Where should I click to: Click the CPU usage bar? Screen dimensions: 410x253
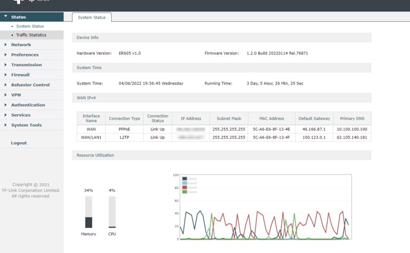point(112,212)
